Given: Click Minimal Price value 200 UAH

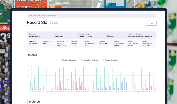Looking at the screenshot, I should (131, 46).
